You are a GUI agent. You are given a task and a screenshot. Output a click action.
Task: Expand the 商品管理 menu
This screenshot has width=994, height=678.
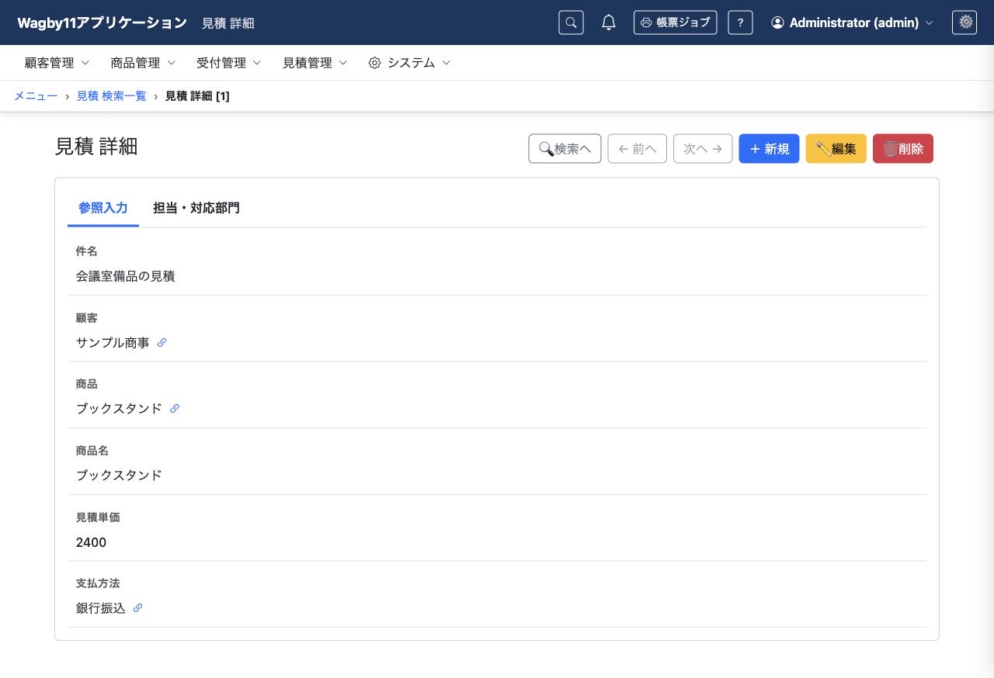point(143,63)
